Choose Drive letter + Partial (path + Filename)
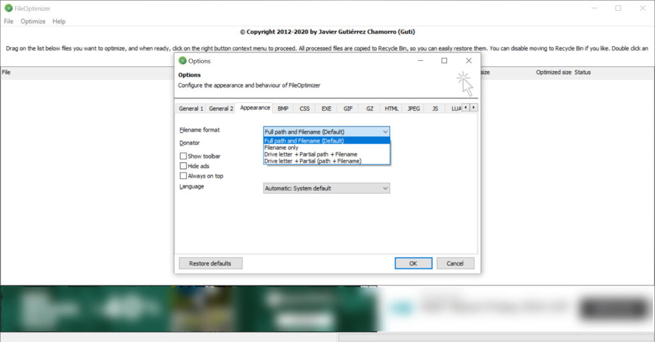This screenshot has width=655, height=342. click(x=327, y=160)
